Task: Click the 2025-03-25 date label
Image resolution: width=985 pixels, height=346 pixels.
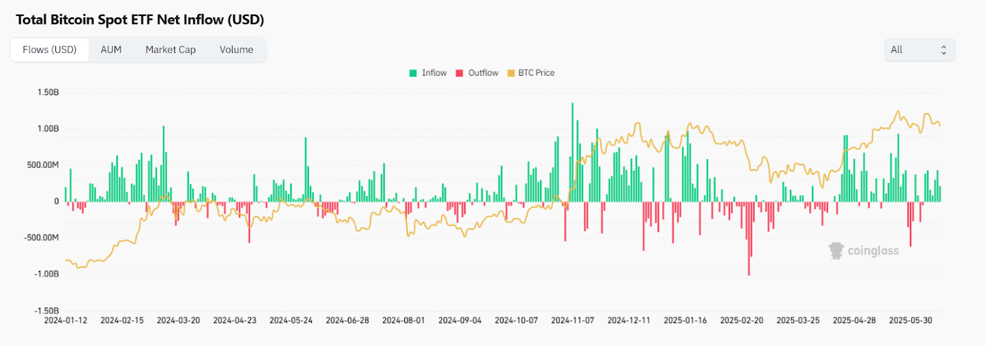Action: (x=798, y=320)
